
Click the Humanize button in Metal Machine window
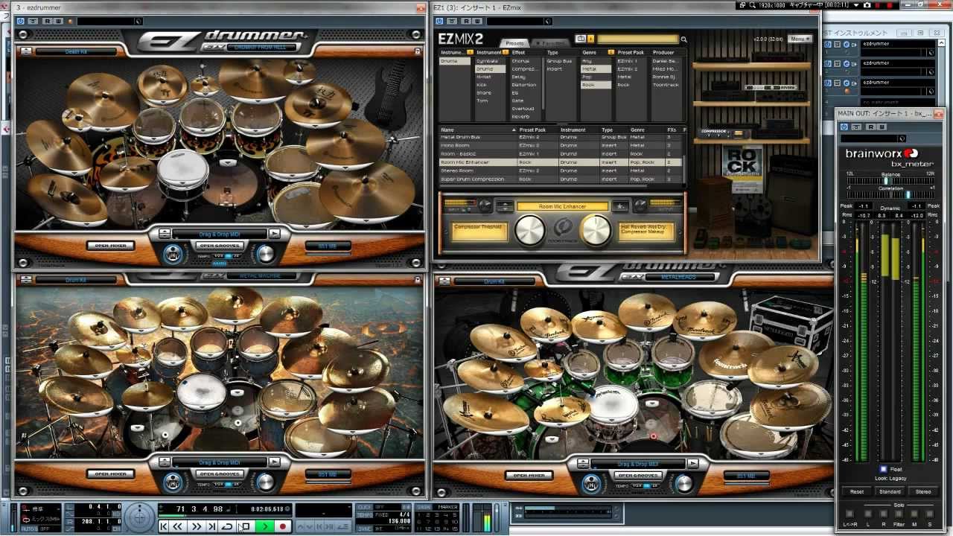point(173,482)
